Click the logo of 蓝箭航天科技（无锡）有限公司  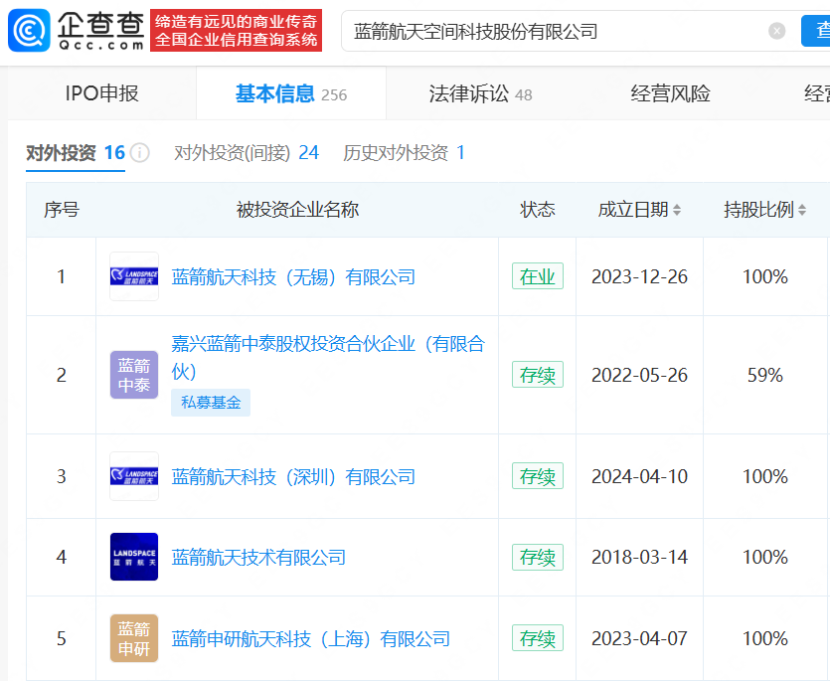coord(134,276)
